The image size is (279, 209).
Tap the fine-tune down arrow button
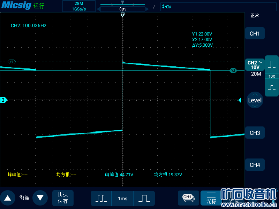tap(40, 198)
